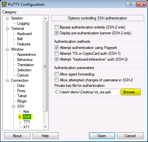
Task: Click the PuTTY icon in title bar
Action: [4, 4]
